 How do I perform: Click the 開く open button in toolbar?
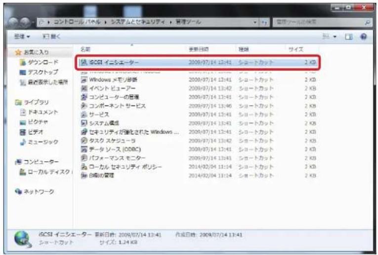click(x=51, y=36)
